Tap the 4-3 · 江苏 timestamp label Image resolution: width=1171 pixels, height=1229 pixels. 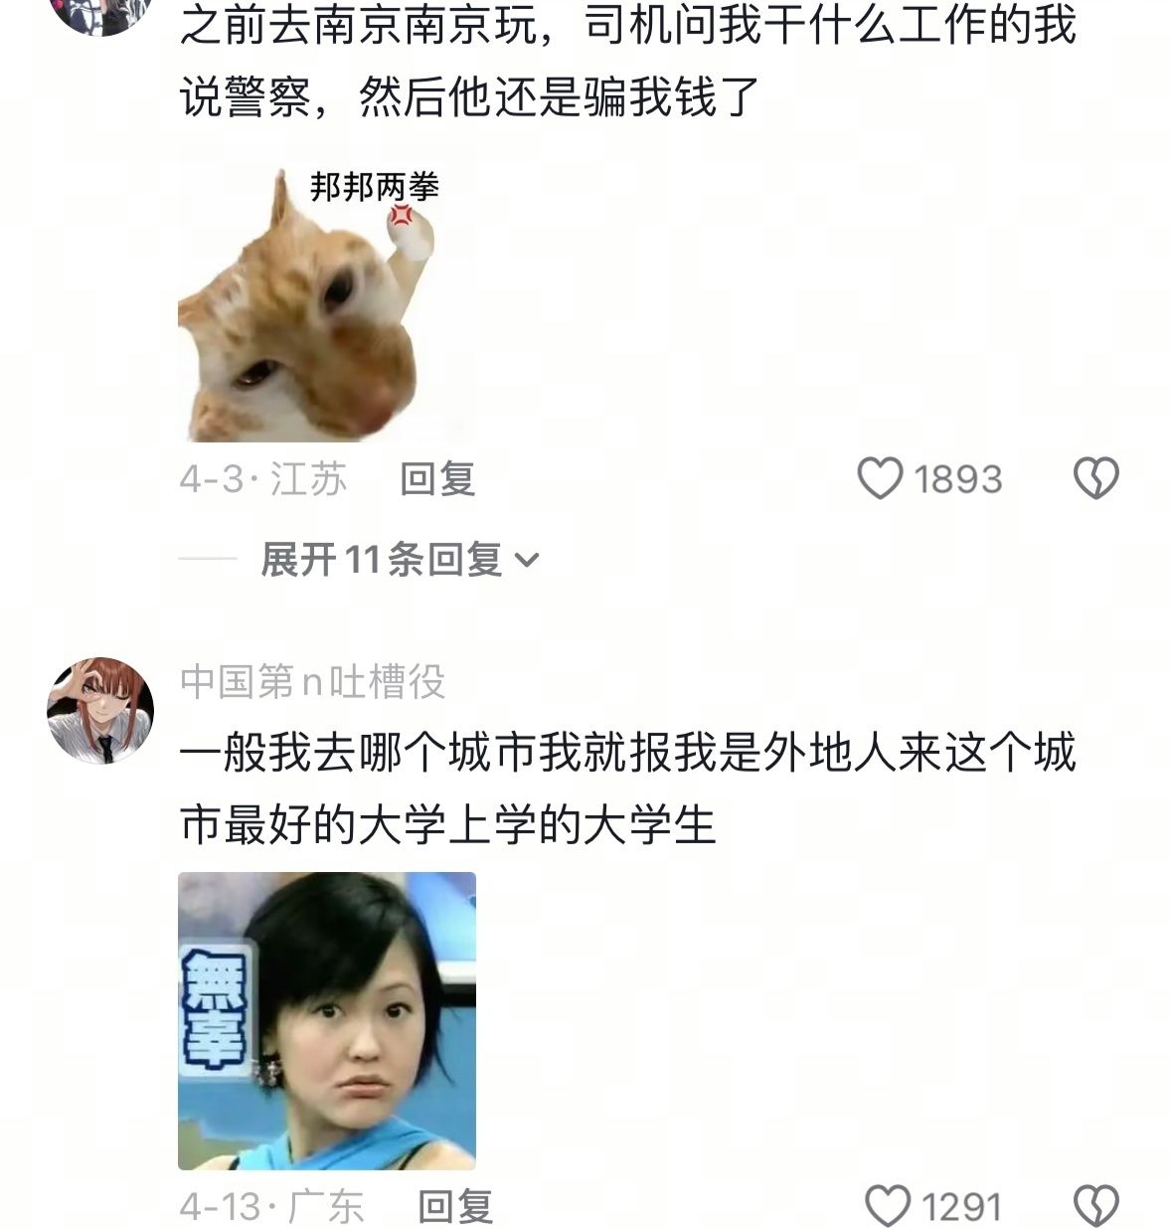tap(263, 479)
